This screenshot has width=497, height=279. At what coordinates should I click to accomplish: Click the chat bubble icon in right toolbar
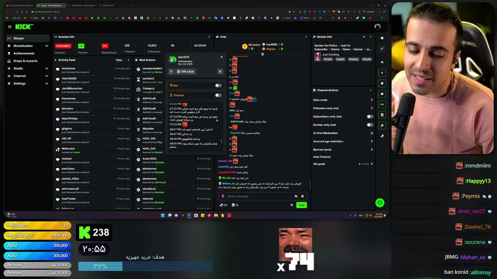pyautogui.click(x=382, y=94)
